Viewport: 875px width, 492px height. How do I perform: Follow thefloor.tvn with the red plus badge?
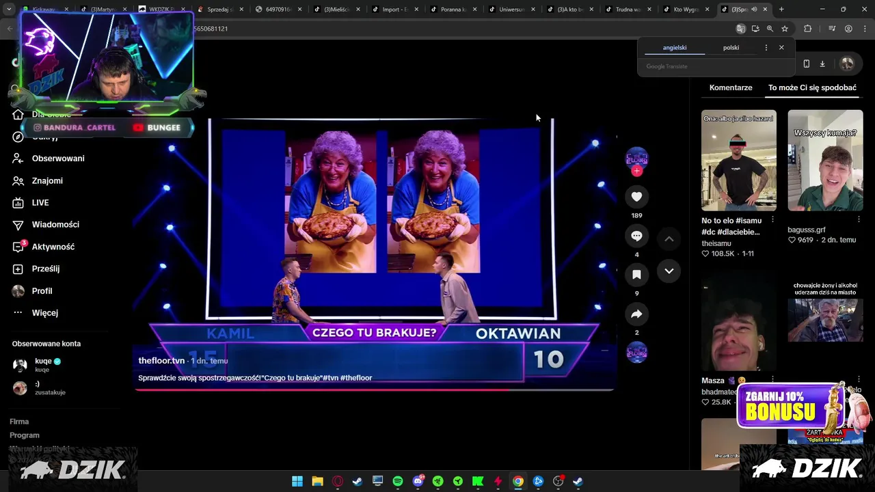[636, 171]
